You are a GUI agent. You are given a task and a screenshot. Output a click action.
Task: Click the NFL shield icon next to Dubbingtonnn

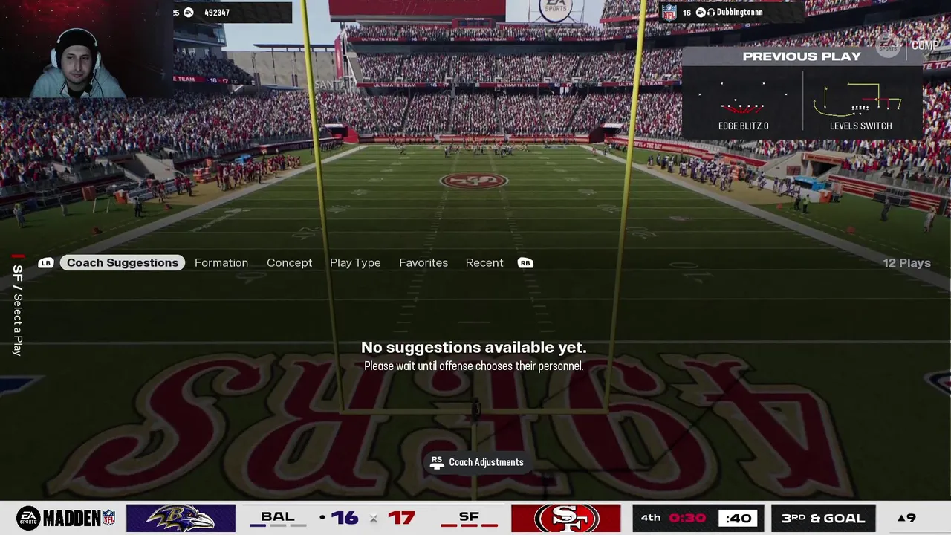(x=669, y=12)
